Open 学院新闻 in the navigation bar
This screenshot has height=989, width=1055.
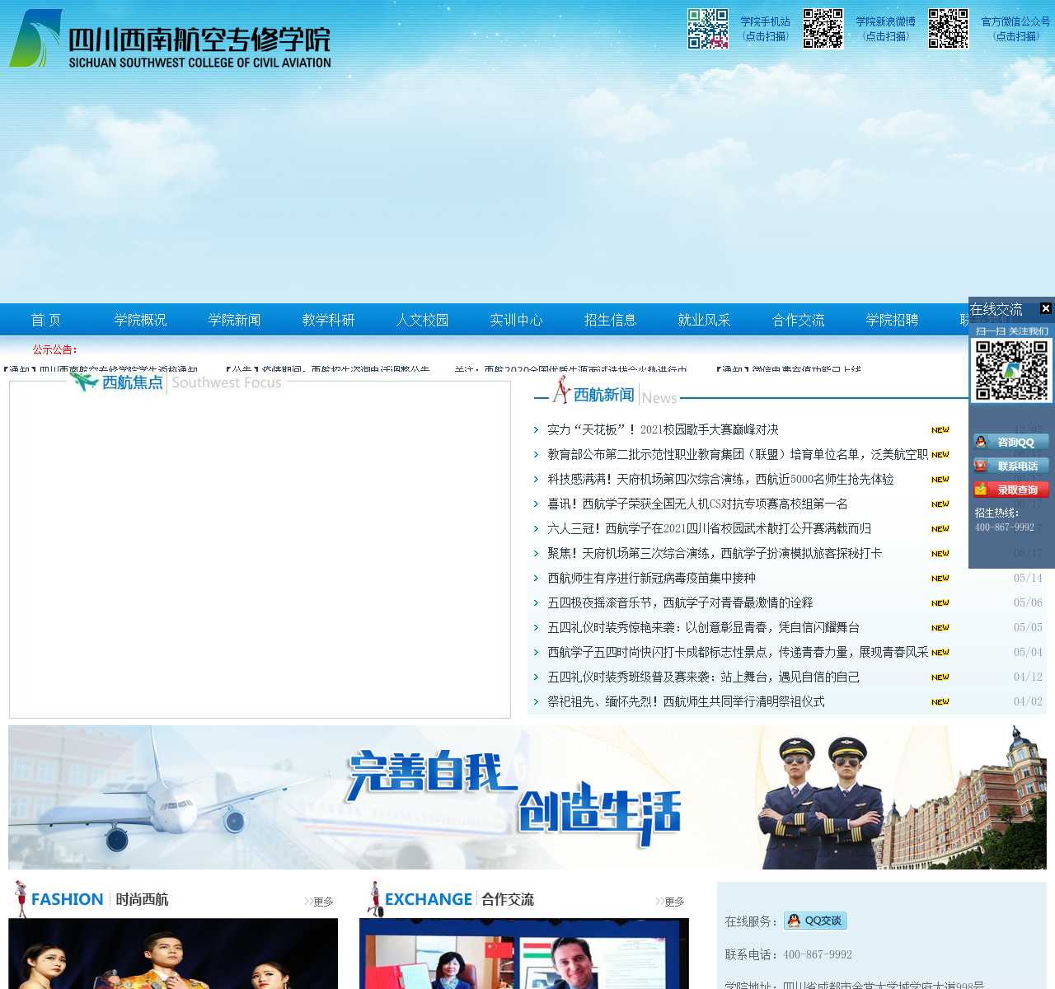point(234,320)
